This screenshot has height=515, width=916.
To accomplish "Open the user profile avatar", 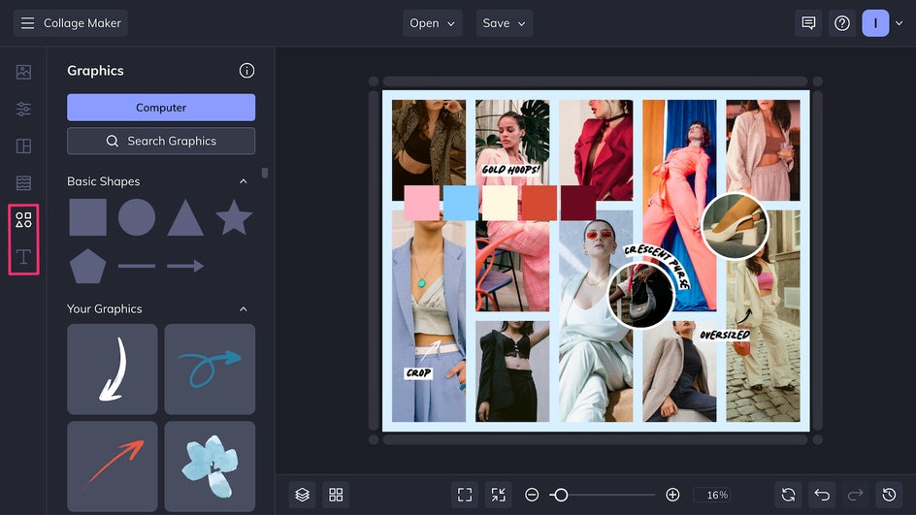I will pyautogui.click(x=875, y=23).
